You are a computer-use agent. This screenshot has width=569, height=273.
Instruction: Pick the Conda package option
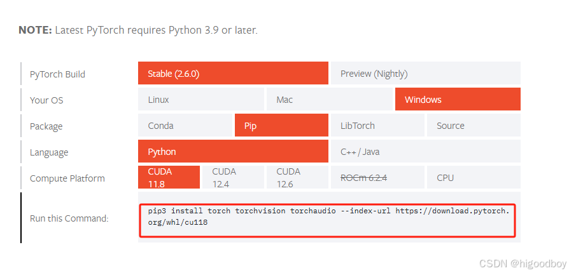[185, 125]
